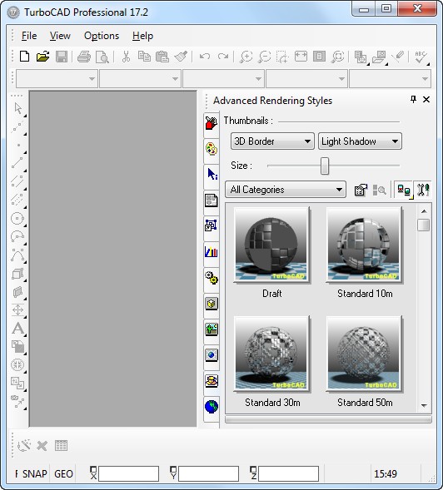Open the All Categories dropdown
Screen dimensions: 443x490
click(x=286, y=190)
